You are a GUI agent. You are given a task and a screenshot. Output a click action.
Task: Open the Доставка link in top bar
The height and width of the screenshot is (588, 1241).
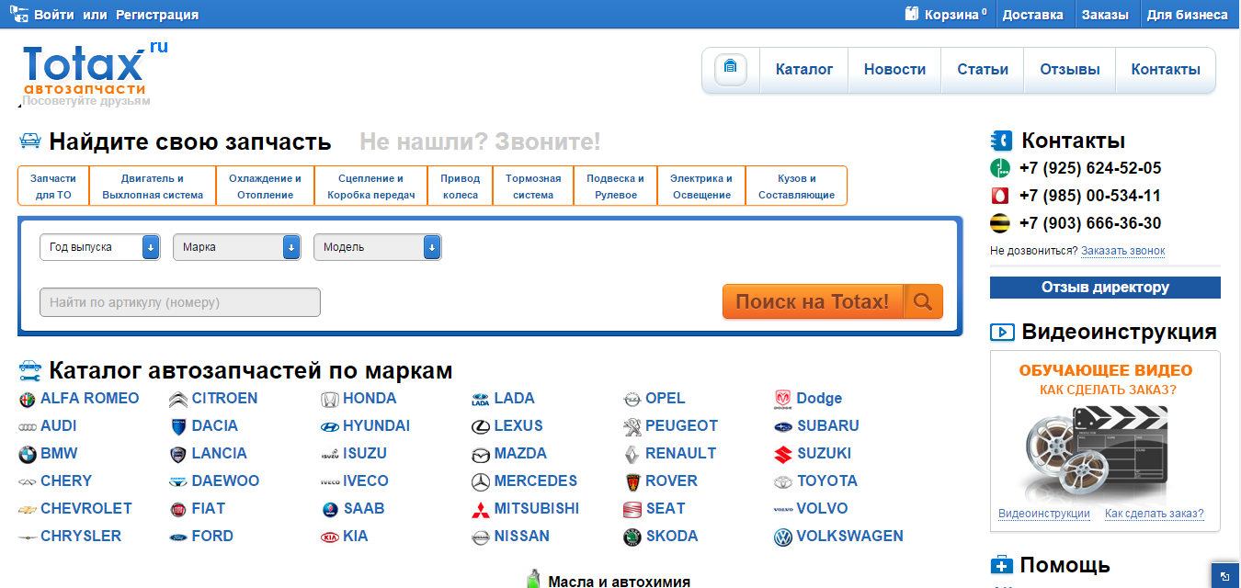tap(1033, 15)
